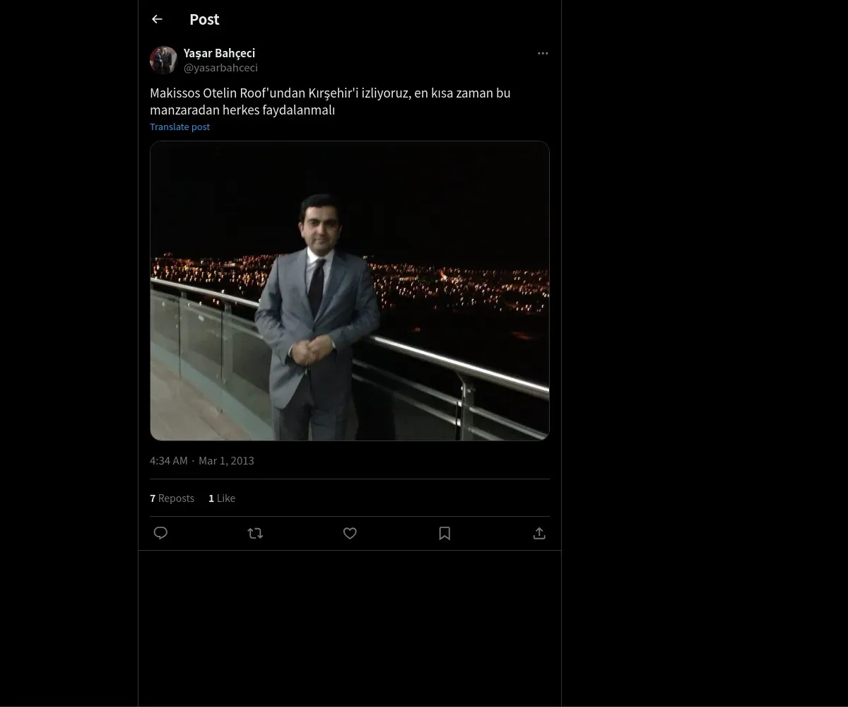View who left the 1 Like
The image size is (848, 707).
222,498
